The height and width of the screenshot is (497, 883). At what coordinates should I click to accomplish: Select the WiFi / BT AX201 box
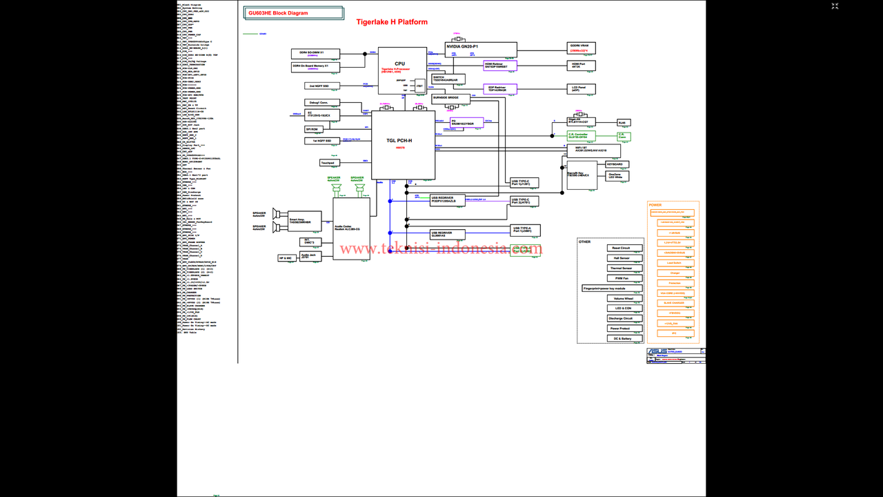(593, 150)
